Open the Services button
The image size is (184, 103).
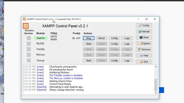144,49
